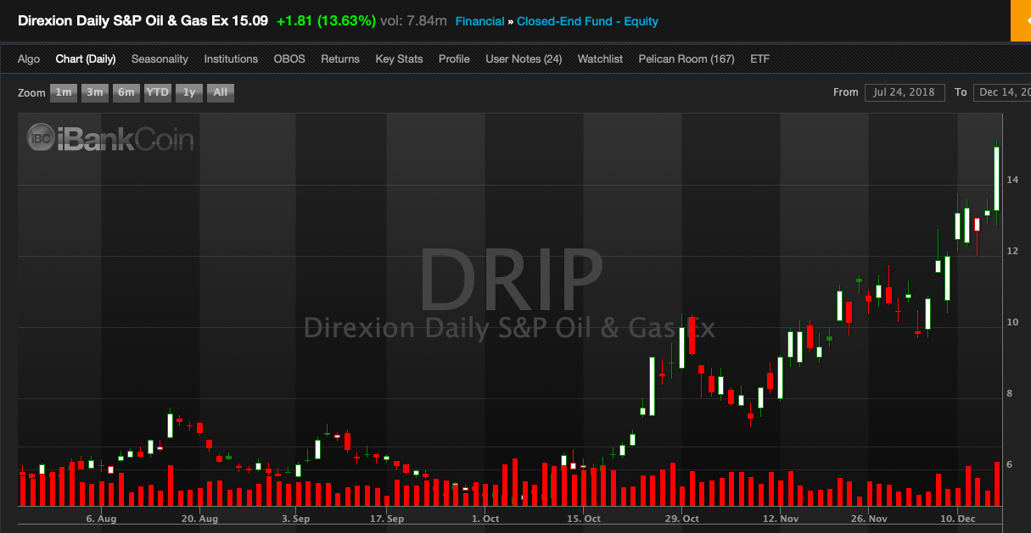Click the 26. Nov date axis label

point(869,518)
